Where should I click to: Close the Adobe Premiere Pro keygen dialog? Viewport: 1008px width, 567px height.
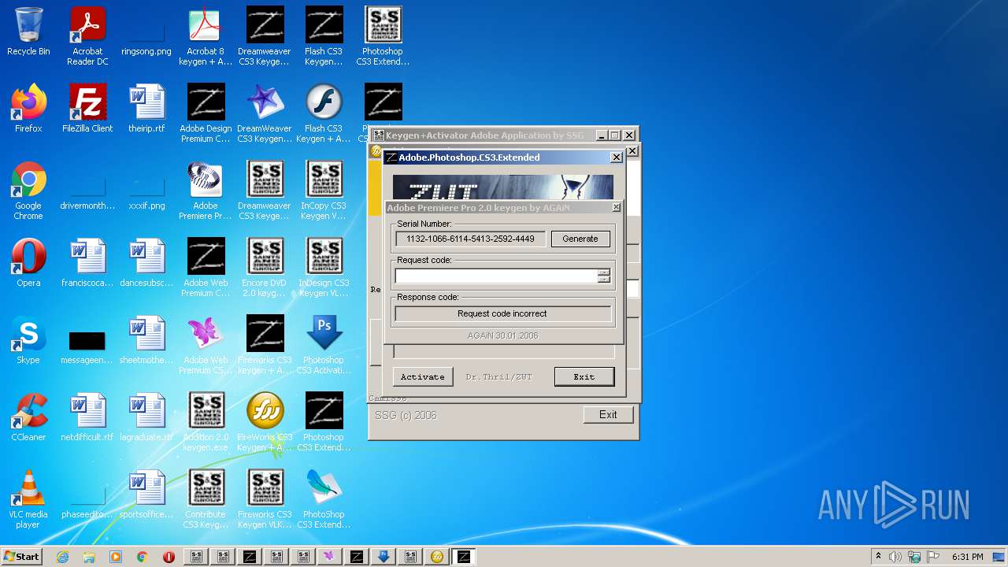pos(616,207)
